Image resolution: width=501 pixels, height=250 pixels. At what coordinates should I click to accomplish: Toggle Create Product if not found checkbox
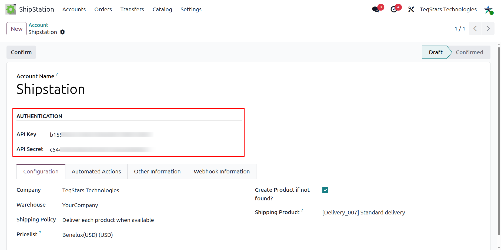tap(325, 190)
